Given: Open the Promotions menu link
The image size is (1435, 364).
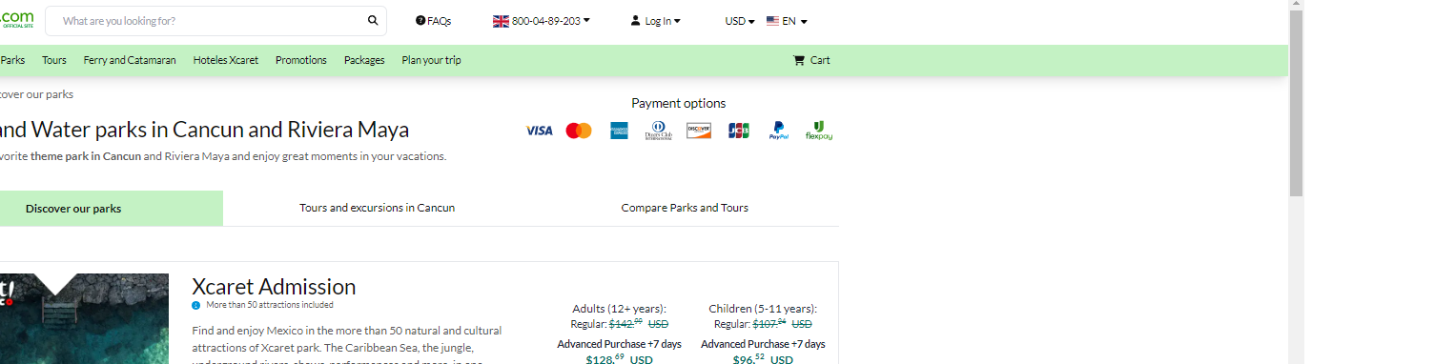Looking at the screenshot, I should click(x=301, y=60).
